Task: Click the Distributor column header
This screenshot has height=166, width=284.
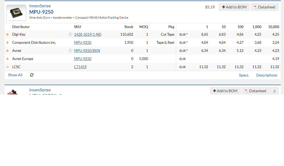Action: pyautogui.click(x=21, y=27)
